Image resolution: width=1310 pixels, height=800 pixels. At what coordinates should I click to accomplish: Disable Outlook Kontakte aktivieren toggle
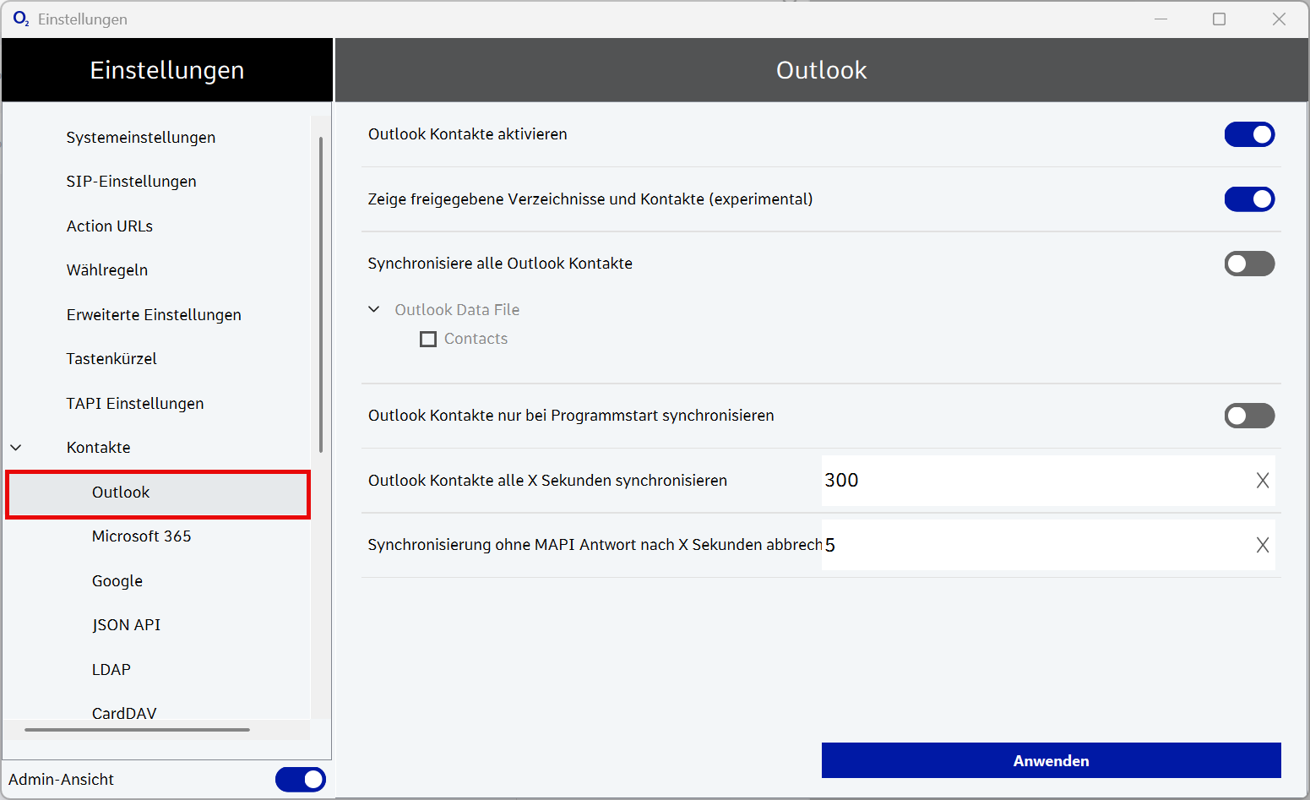click(1249, 134)
